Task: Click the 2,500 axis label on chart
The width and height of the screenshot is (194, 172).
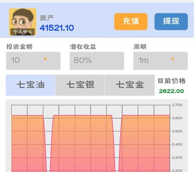Action: 177,131
